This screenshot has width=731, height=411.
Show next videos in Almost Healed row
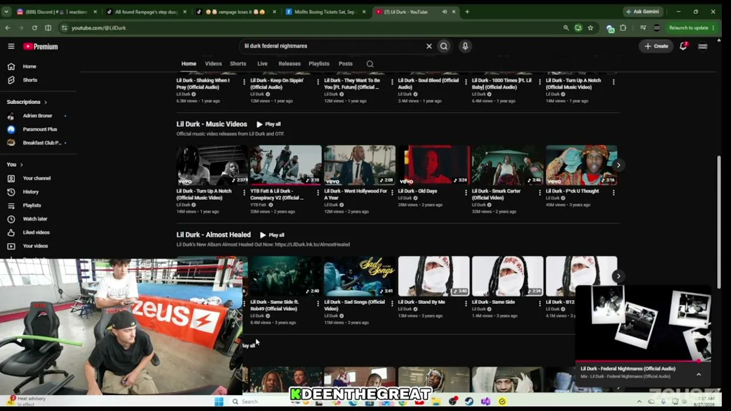tap(618, 276)
